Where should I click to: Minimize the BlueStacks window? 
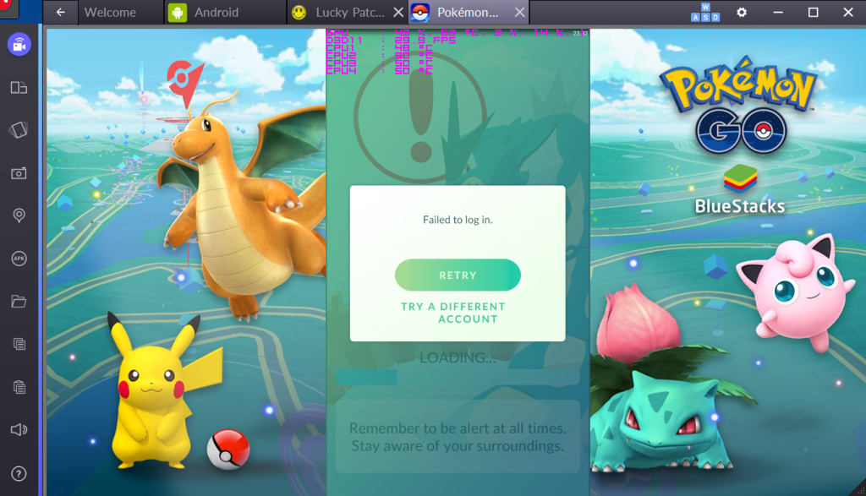point(778,12)
